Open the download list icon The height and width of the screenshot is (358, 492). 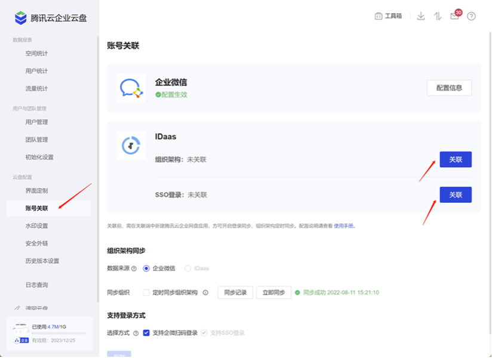[x=421, y=16]
